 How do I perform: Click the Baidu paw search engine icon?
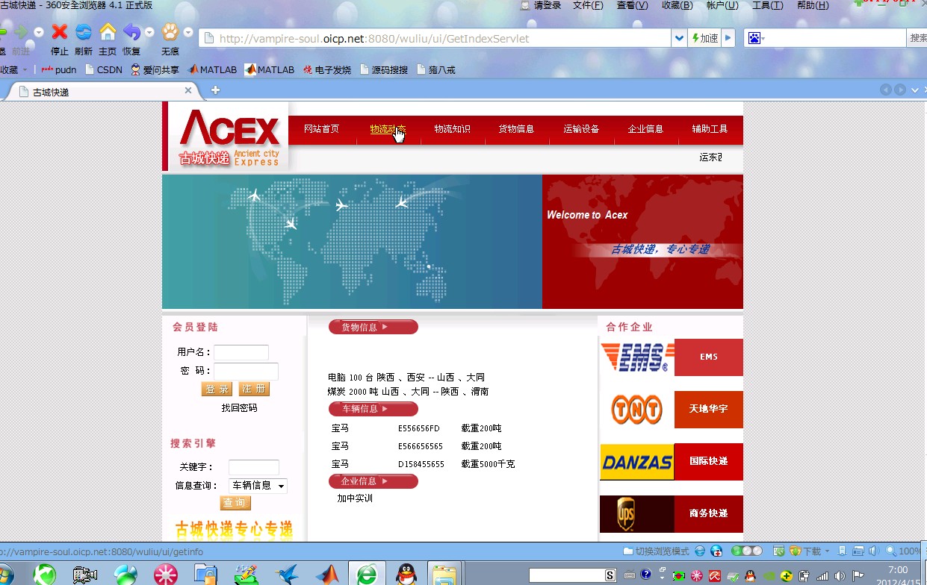pyautogui.click(x=754, y=38)
